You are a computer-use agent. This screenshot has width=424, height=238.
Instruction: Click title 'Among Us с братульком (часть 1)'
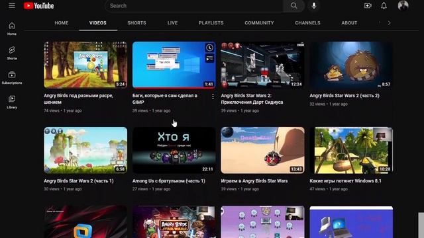[x=169, y=180]
